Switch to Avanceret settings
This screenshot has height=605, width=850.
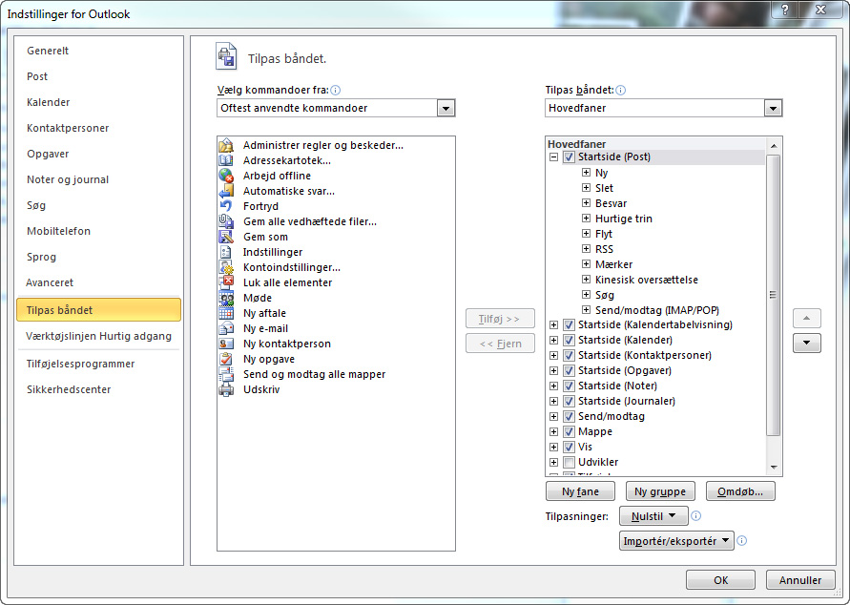point(50,282)
